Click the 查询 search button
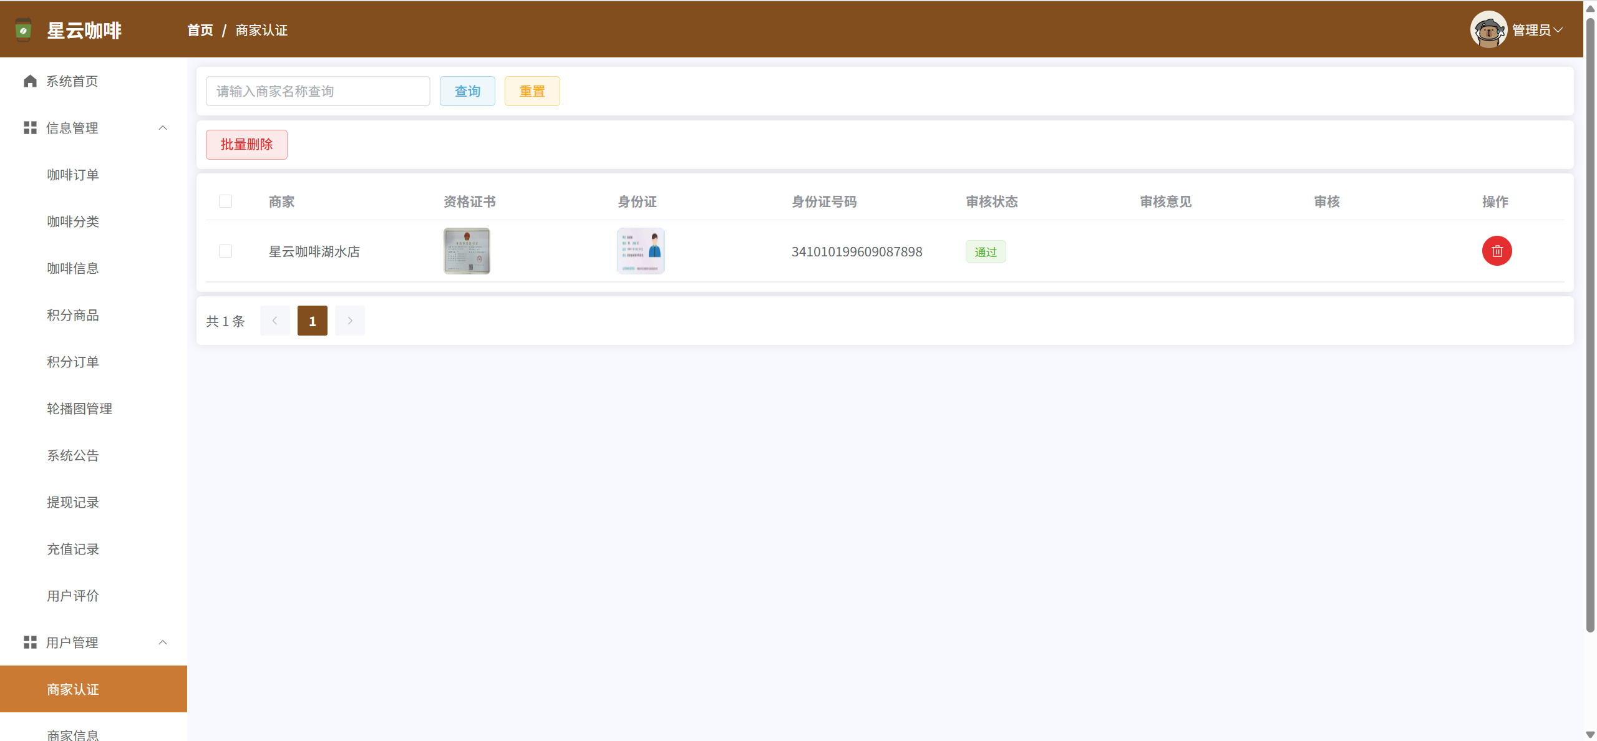 [467, 91]
